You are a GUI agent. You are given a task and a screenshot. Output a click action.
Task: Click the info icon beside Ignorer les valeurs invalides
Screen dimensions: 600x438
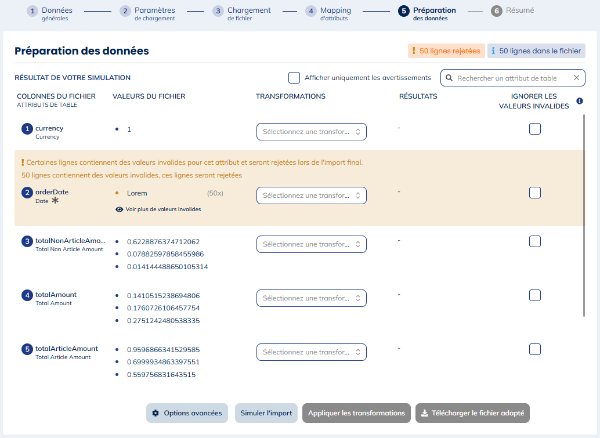tap(579, 101)
